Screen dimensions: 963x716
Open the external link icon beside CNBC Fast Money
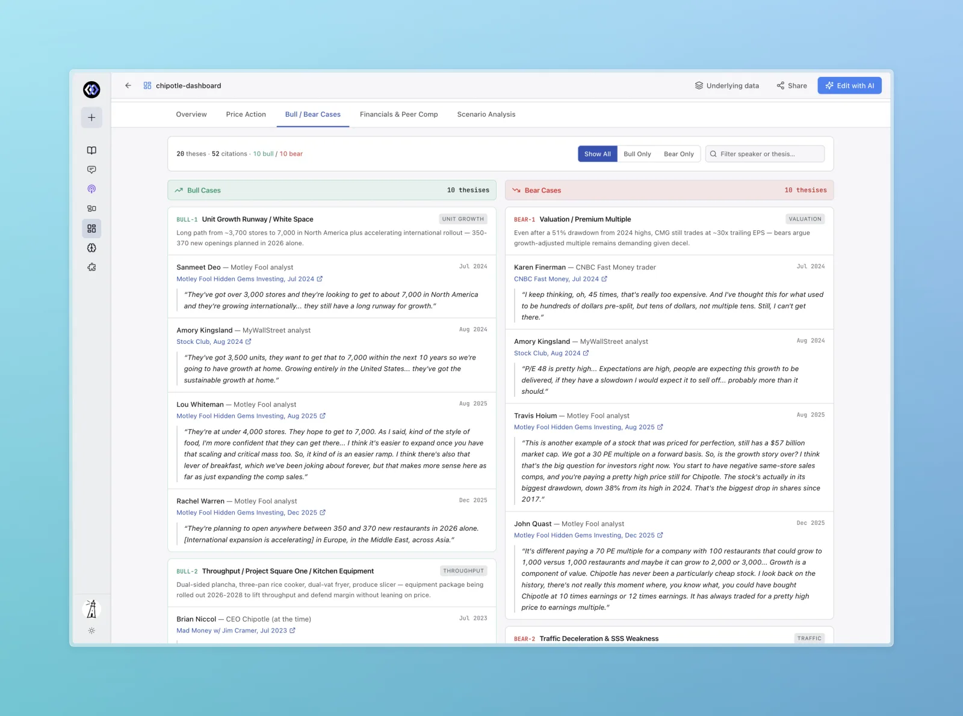[604, 279]
